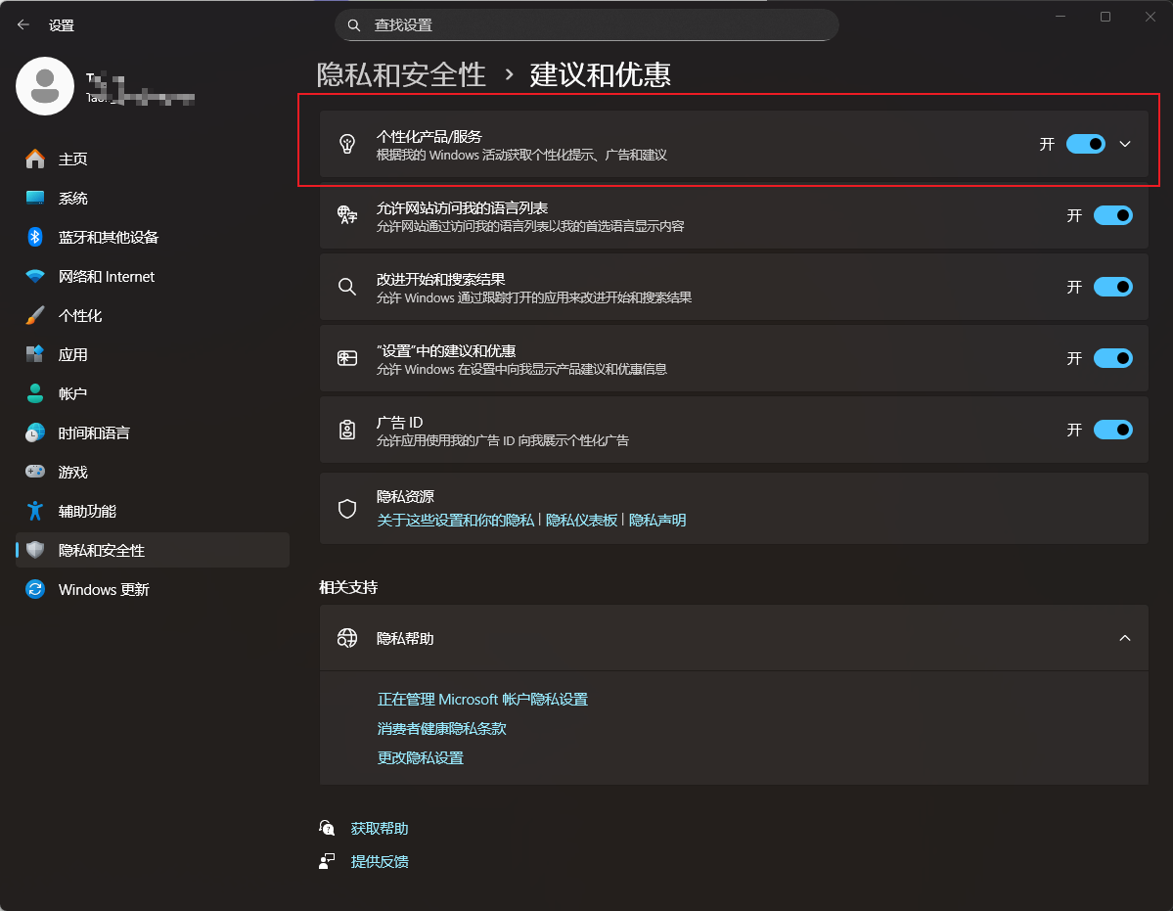Image resolution: width=1173 pixels, height=911 pixels.
Task: Click the Wi-Fi icon for 网络和 Internet
Action: (x=35, y=276)
